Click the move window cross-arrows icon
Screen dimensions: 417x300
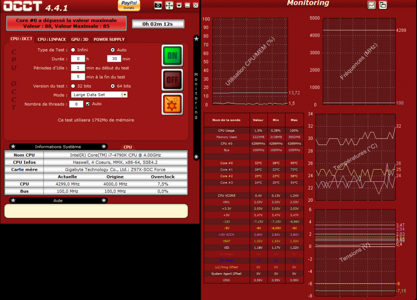169,5
